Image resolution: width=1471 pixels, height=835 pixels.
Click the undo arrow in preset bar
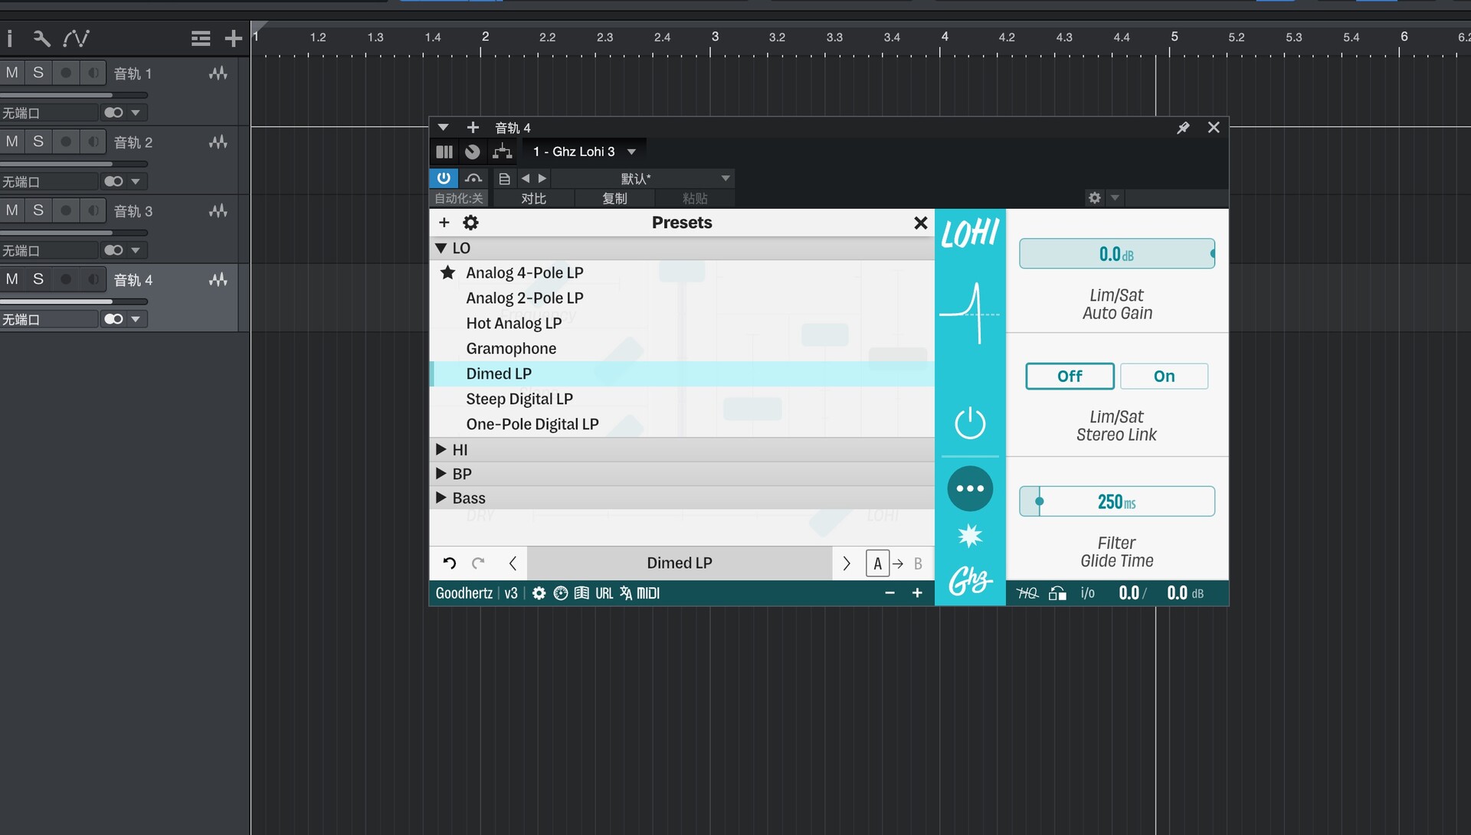click(x=450, y=563)
